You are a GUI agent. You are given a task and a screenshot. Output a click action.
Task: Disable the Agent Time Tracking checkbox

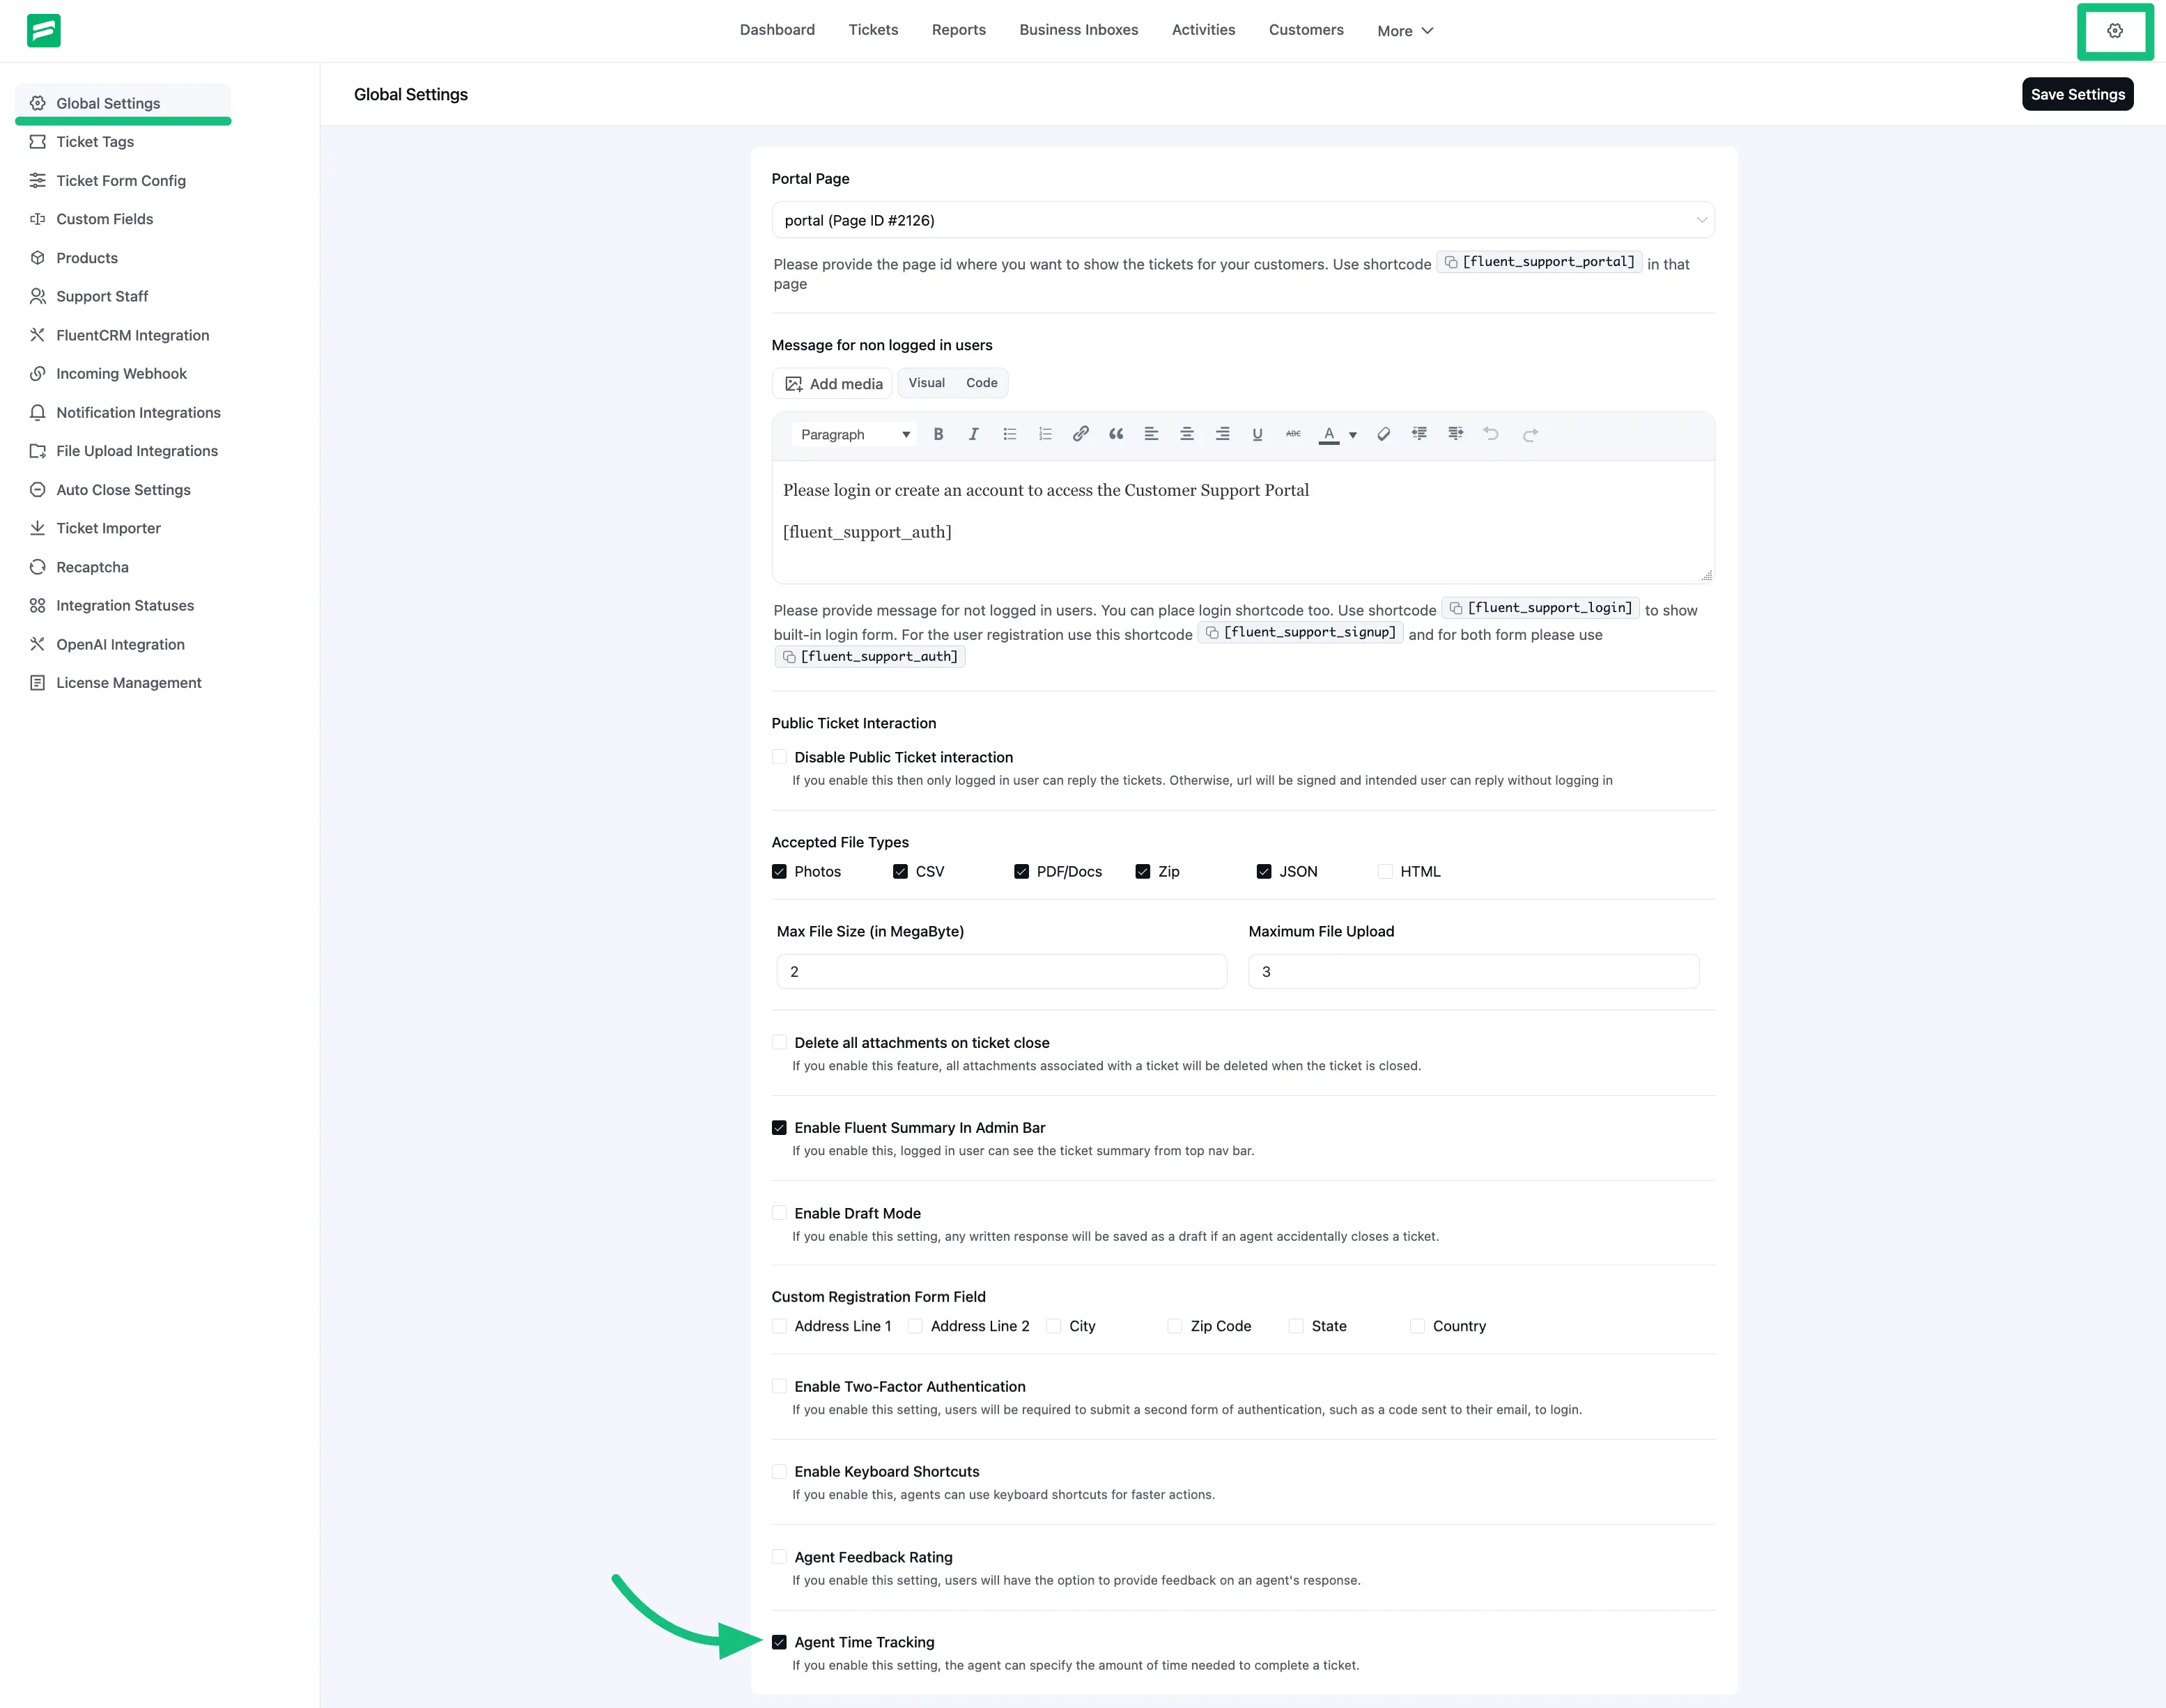click(780, 1641)
